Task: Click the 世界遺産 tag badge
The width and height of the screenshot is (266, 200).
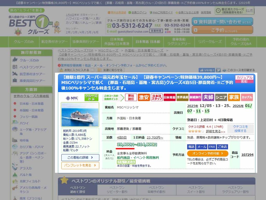Action: click(x=182, y=98)
